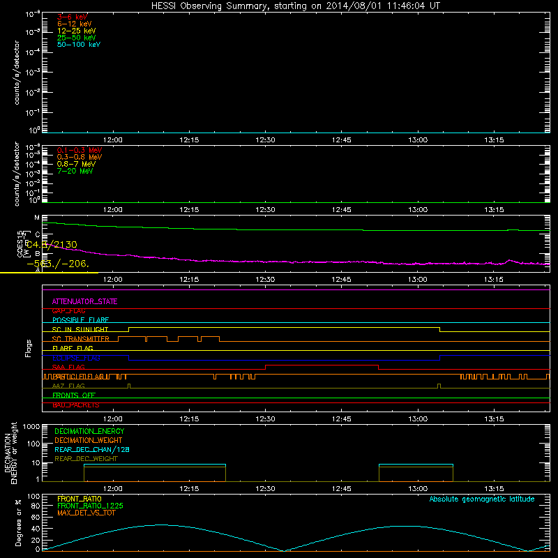Select the 50-100 keV legend label
Image resolution: width=558 pixels, height=558 pixels.
(x=79, y=45)
